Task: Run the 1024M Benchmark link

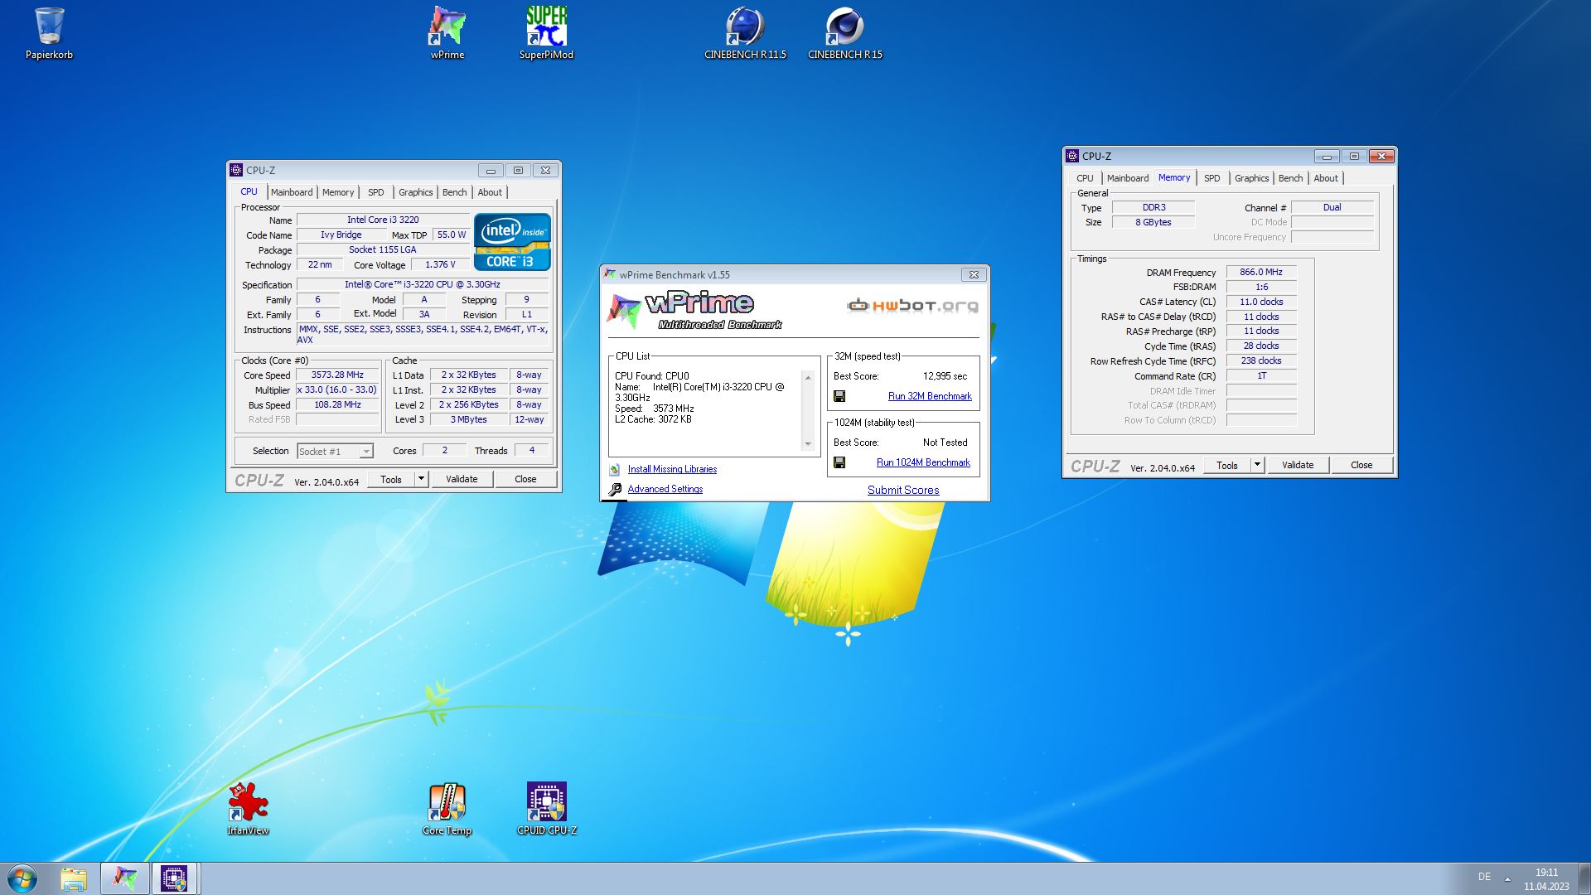Action: 923,462
